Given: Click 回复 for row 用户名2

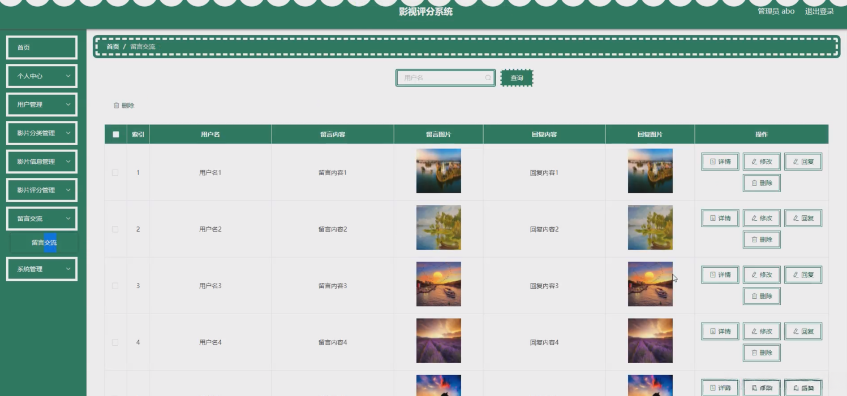Looking at the screenshot, I should pyautogui.click(x=803, y=218).
